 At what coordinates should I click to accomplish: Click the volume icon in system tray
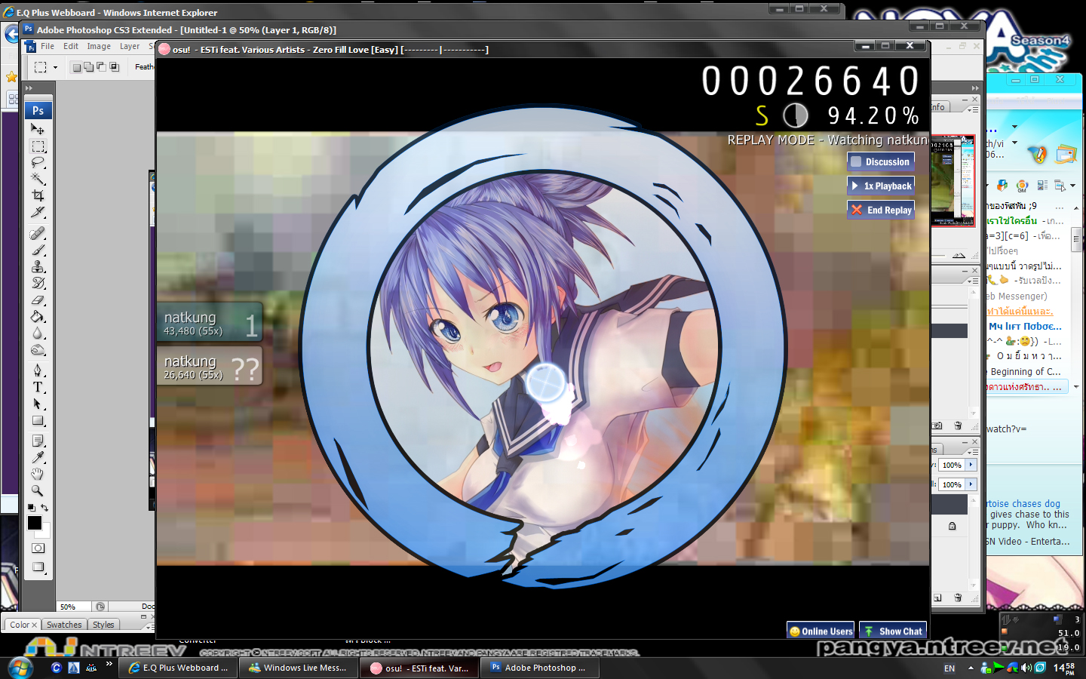point(1026,668)
